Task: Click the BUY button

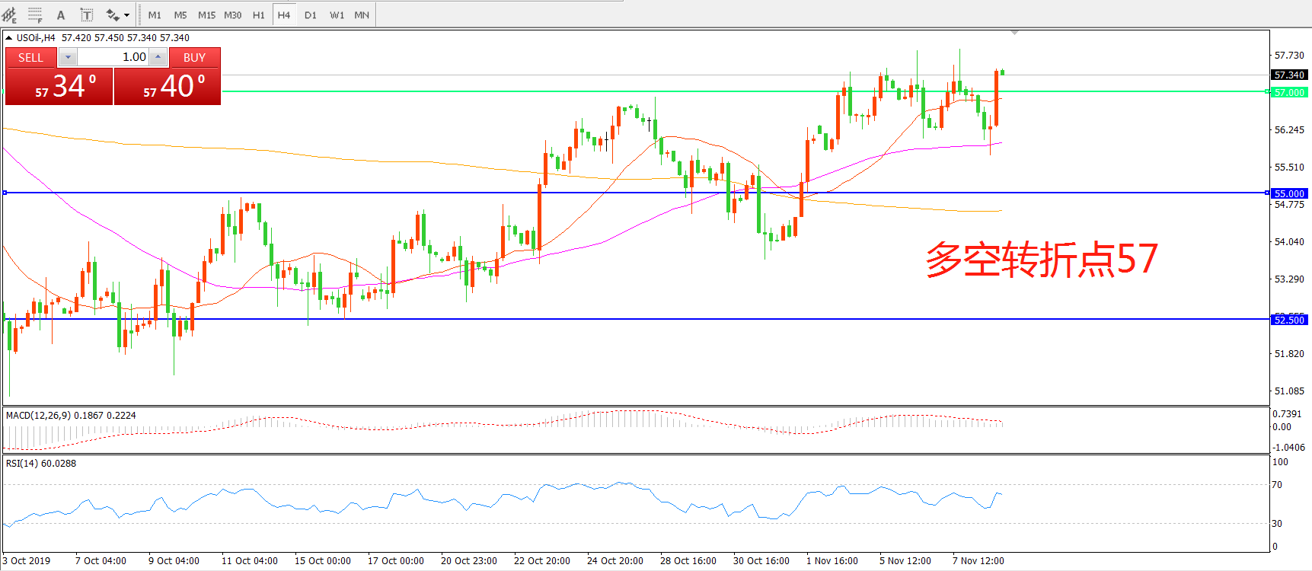Action: tap(194, 57)
